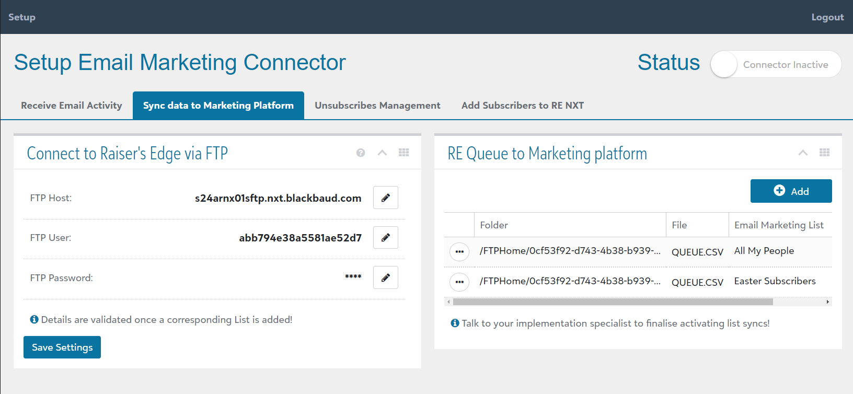Edit the FTP Host value
Viewport: 853px width, 394px height.
click(386, 198)
